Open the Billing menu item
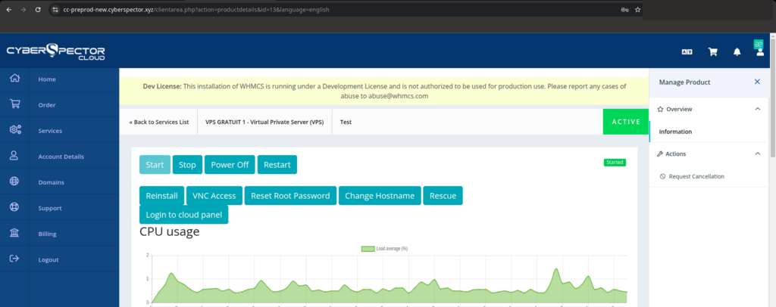This screenshot has height=307, width=776. point(47,234)
